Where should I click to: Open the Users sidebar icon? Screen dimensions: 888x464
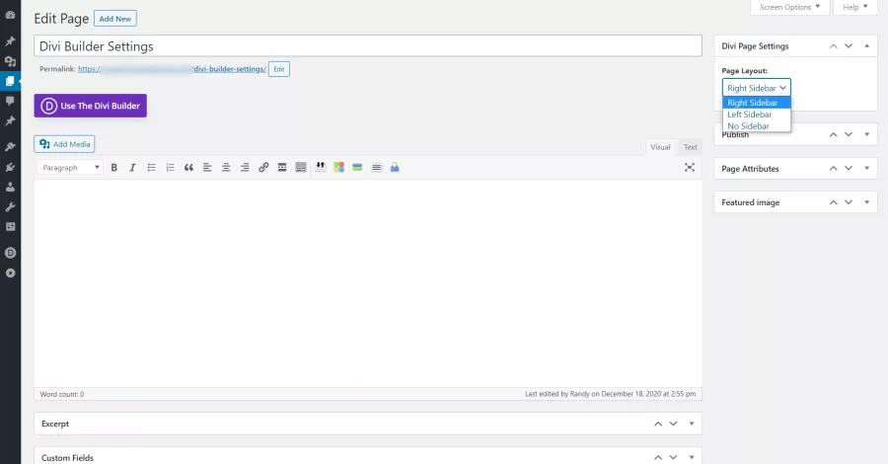(x=10, y=187)
